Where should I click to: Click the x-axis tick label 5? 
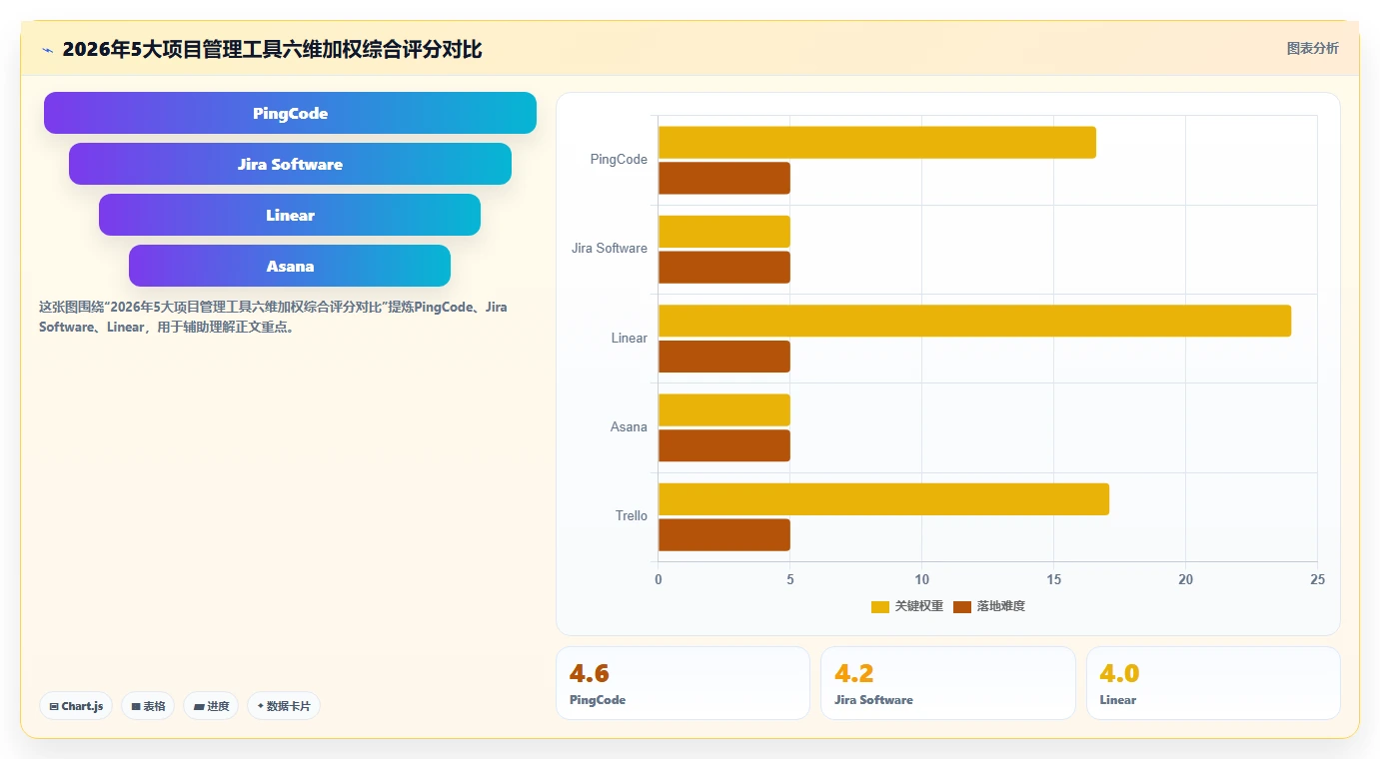coord(790,579)
